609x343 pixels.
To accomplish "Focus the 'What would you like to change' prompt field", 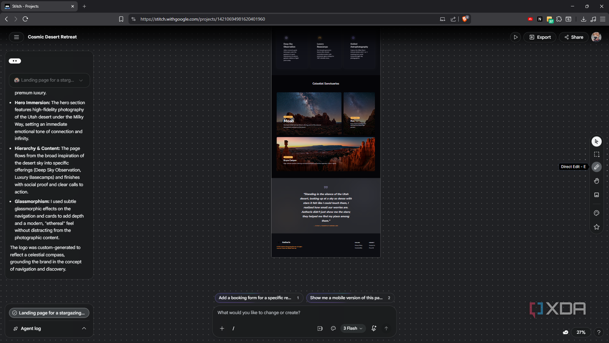I will point(304,313).
